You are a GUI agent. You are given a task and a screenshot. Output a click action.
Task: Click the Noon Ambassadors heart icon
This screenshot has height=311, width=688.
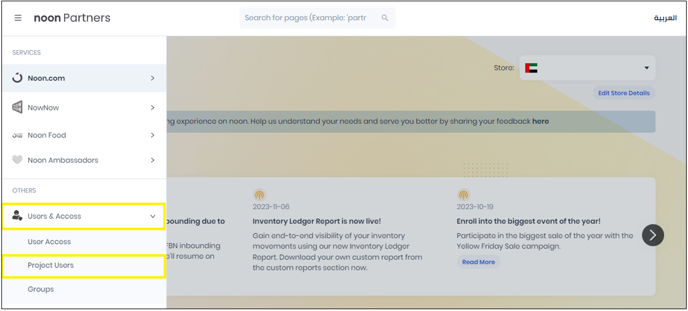click(17, 160)
